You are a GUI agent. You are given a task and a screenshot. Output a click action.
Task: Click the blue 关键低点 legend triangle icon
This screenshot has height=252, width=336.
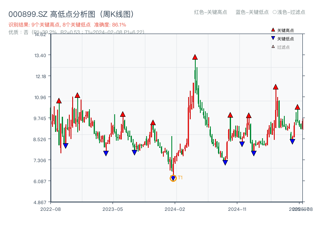click(273, 38)
